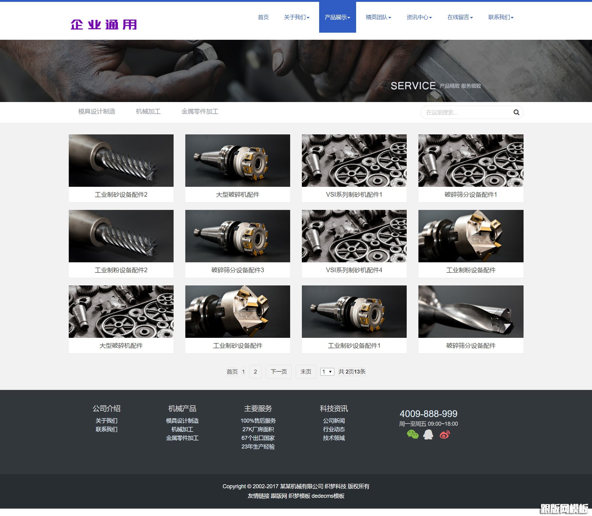Open footer 公司新闻 link

click(x=334, y=421)
